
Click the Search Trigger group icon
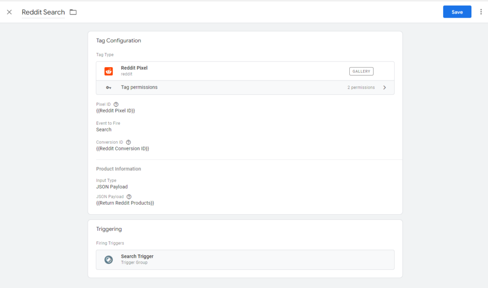point(109,259)
